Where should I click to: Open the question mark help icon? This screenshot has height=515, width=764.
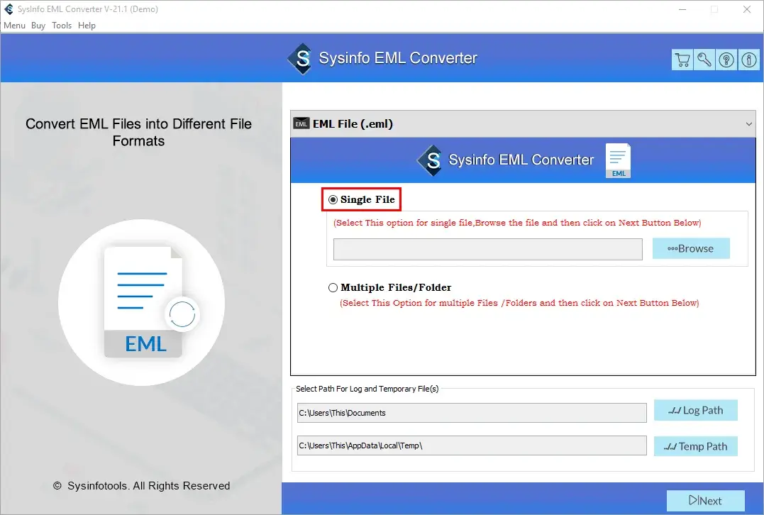click(726, 60)
